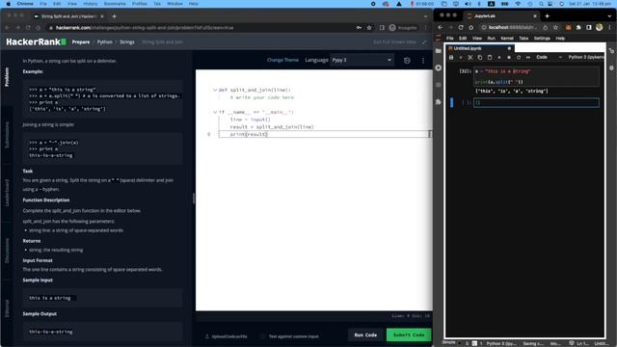Open table of contents sidebar icon in JupyterLab

coord(439,85)
